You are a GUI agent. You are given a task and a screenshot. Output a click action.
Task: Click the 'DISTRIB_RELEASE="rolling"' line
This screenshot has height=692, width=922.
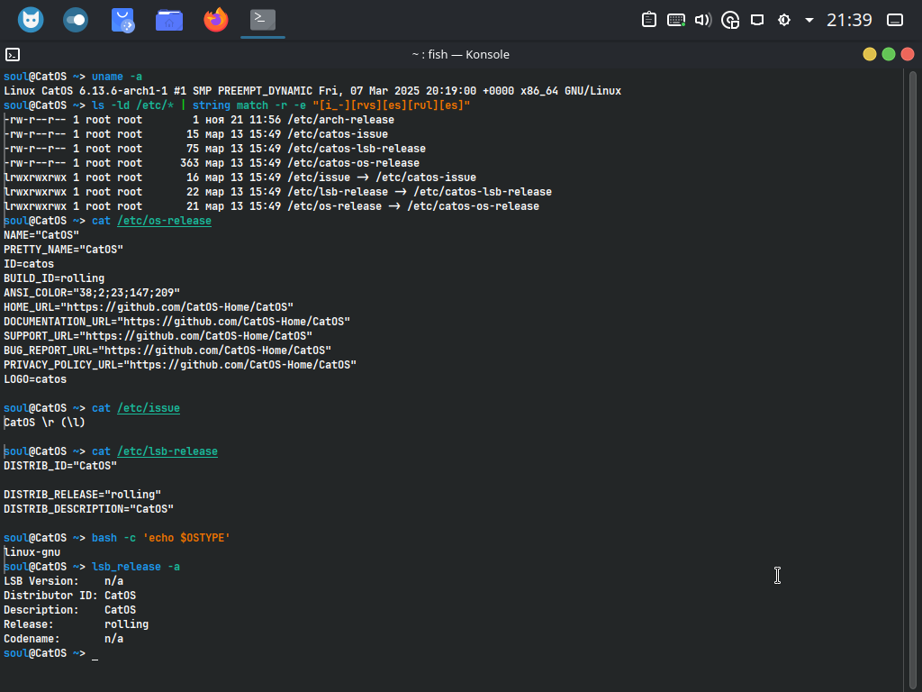click(82, 495)
